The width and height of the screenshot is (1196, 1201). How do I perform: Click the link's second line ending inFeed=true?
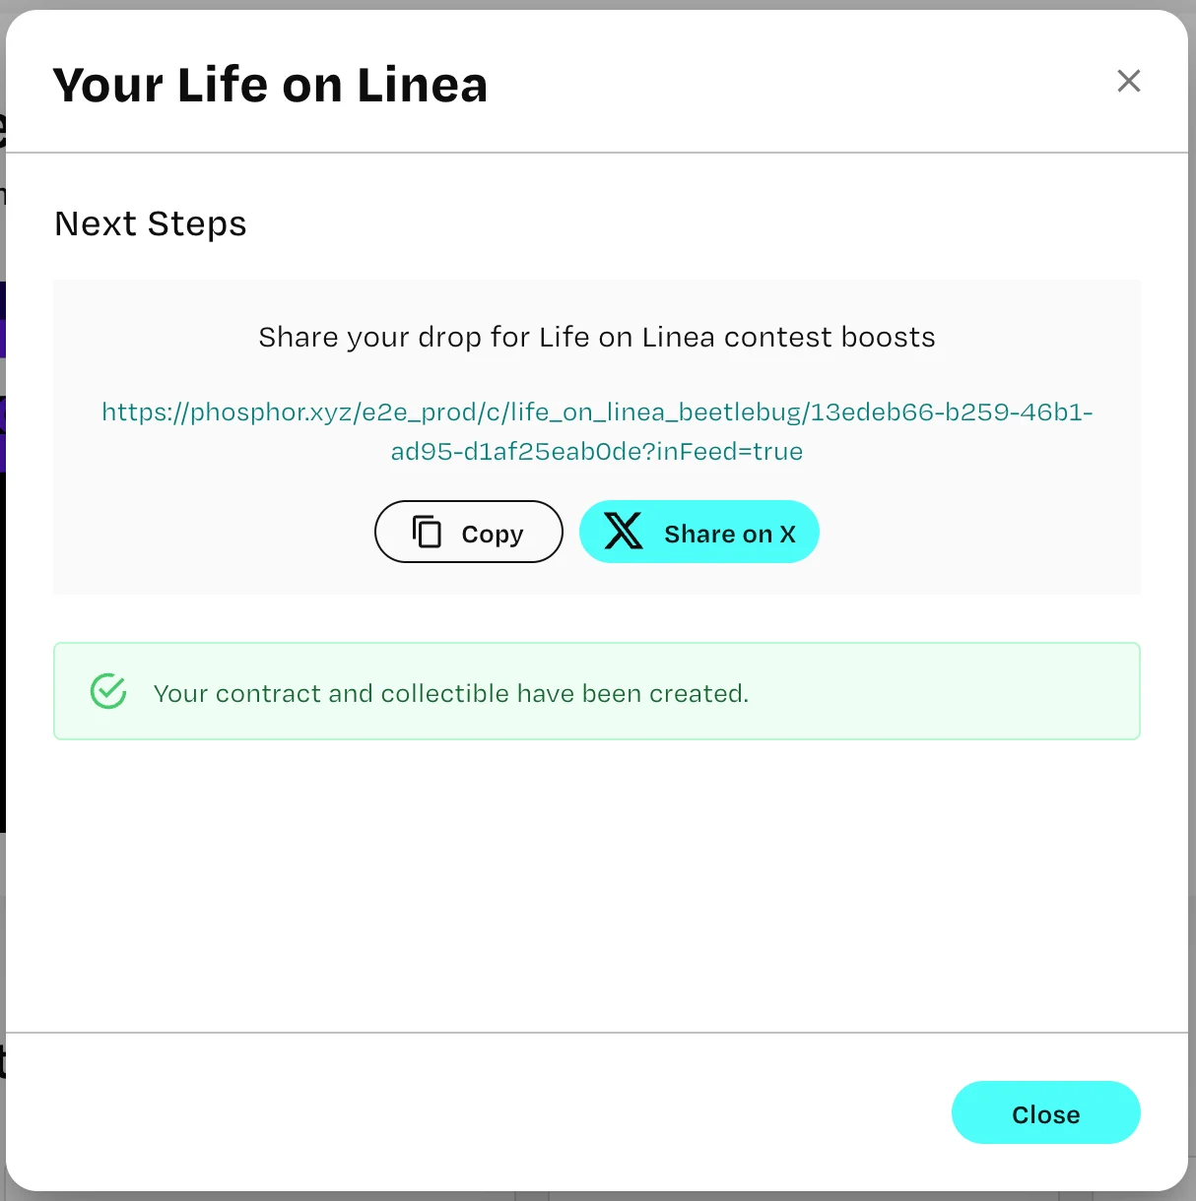597,452
